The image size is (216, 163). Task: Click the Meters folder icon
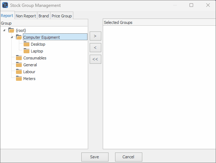(19, 78)
